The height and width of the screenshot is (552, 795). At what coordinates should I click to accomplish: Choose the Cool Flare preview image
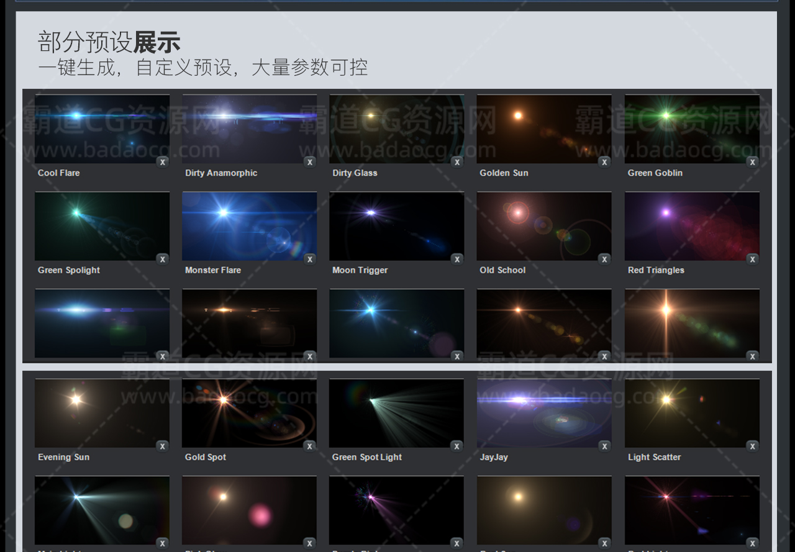pos(102,129)
